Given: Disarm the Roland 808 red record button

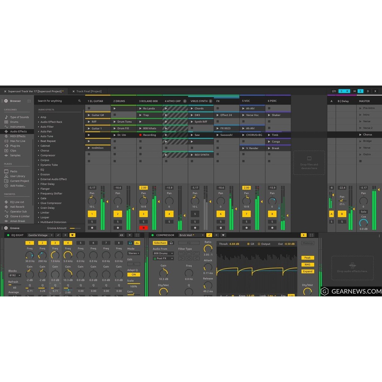Looking at the screenshot, I should click(x=143, y=228).
